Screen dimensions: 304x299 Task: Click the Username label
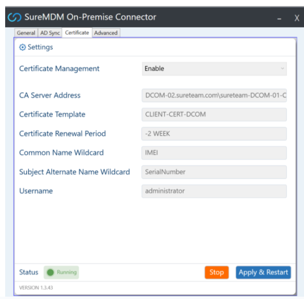pyautogui.click(x=36, y=191)
